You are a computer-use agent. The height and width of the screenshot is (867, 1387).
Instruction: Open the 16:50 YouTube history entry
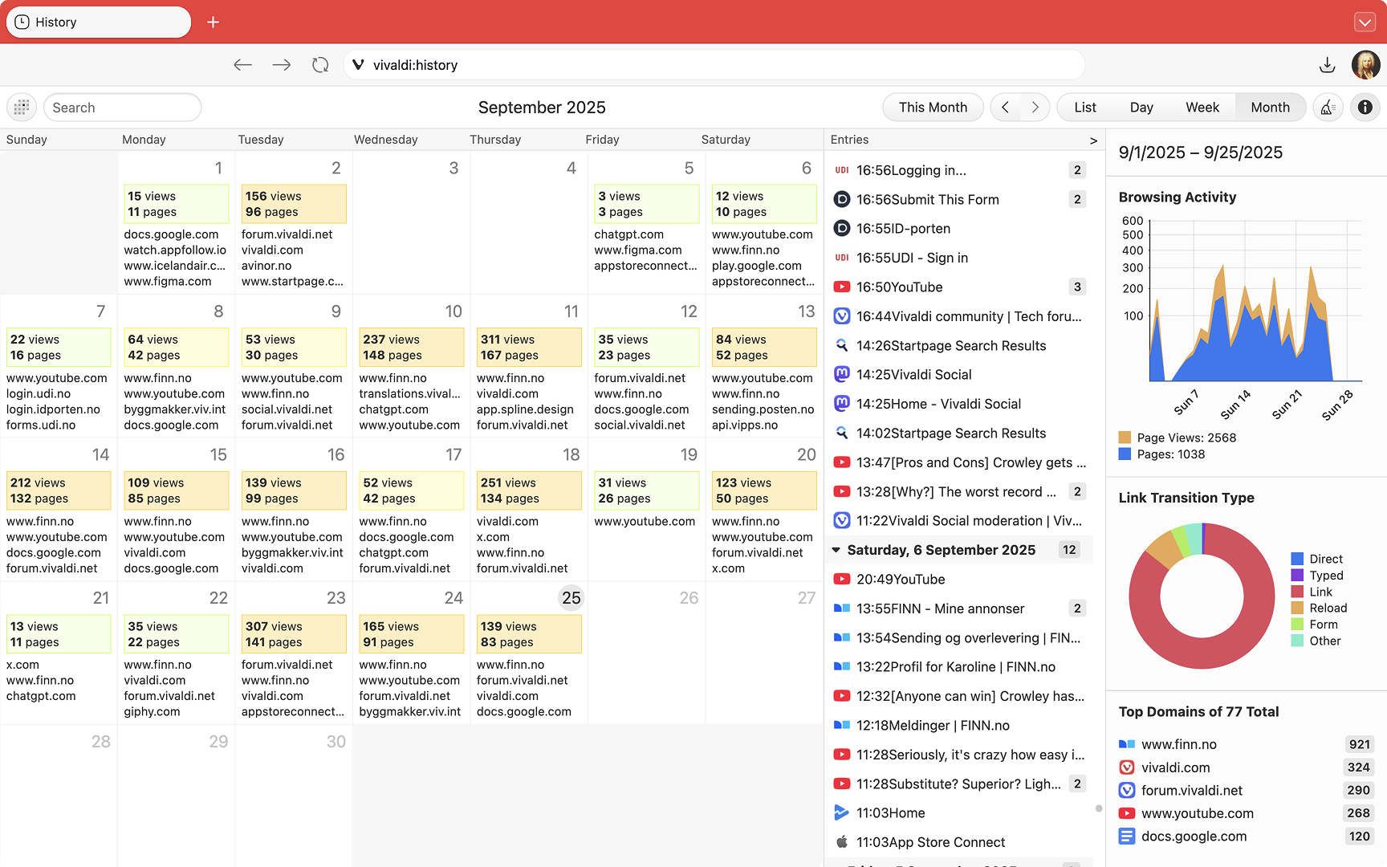(x=899, y=287)
